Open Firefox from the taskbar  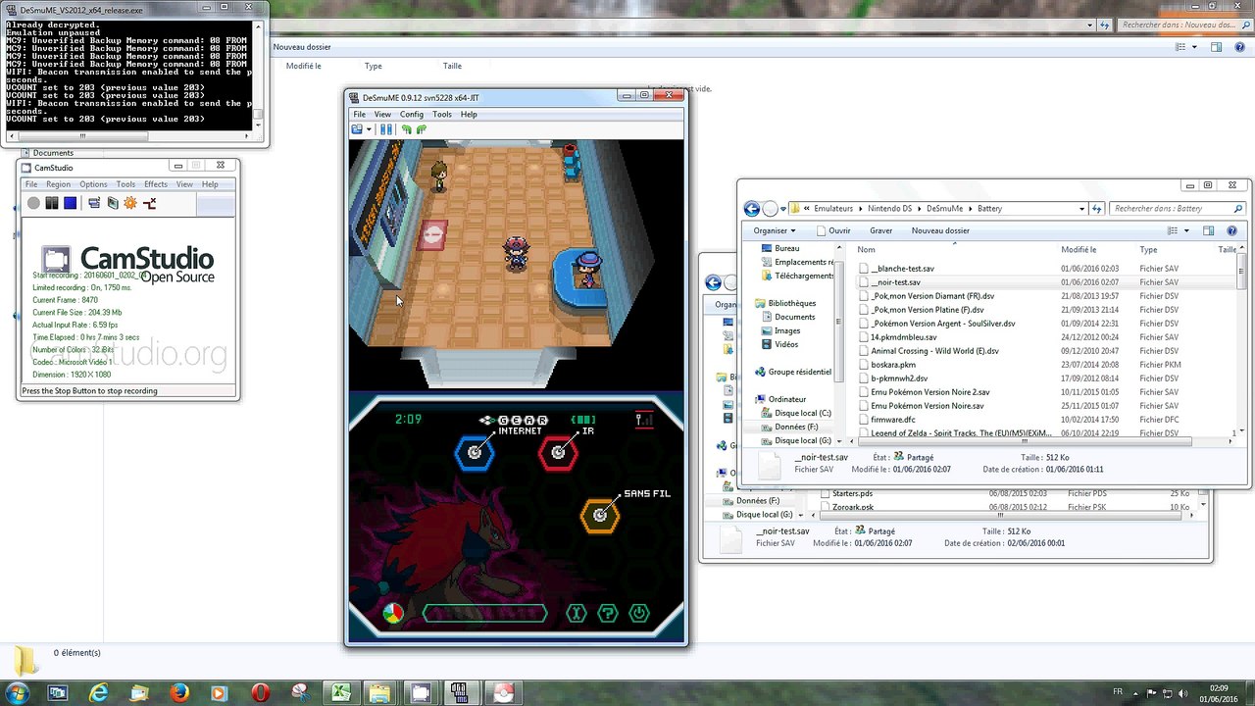(x=178, y=692)
